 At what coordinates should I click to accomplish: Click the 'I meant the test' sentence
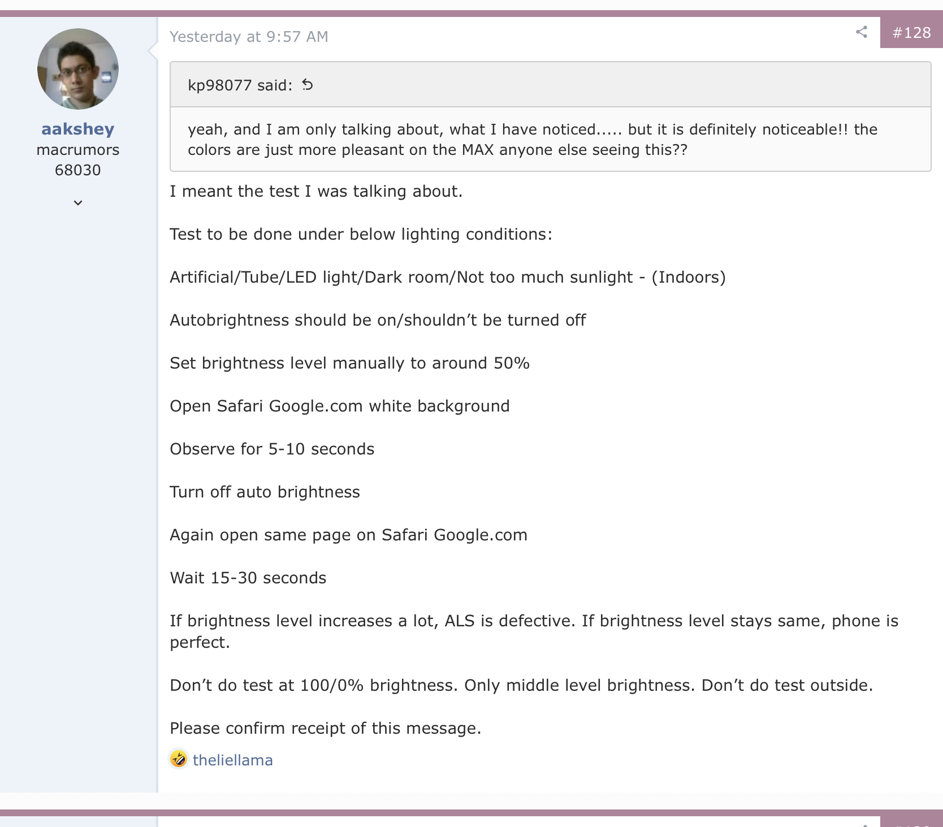click(316, 191)
